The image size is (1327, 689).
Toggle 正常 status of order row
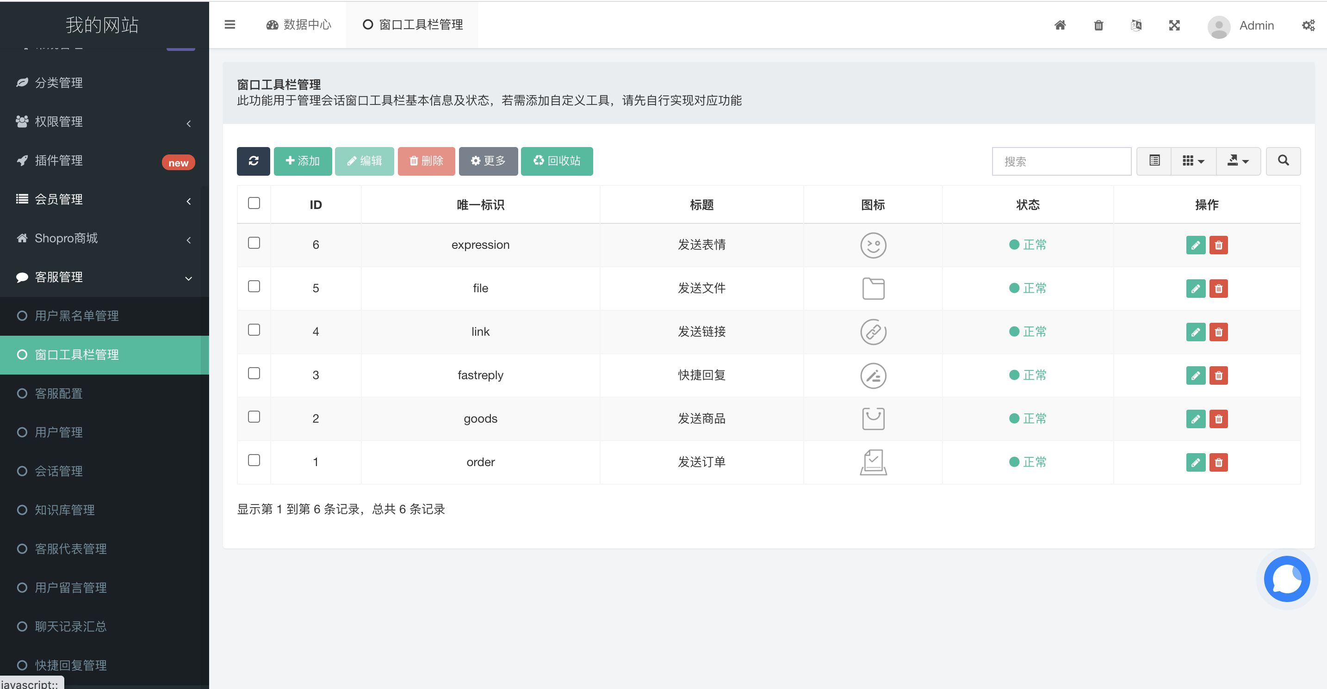click(x=1027, y=462)
